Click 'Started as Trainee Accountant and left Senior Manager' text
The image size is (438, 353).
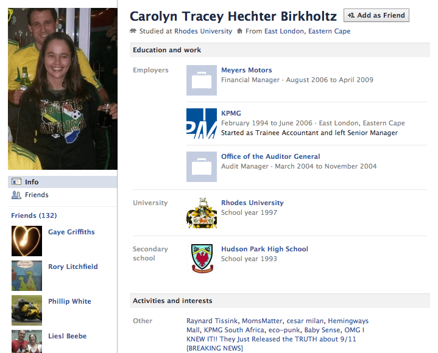click(309, 133)
